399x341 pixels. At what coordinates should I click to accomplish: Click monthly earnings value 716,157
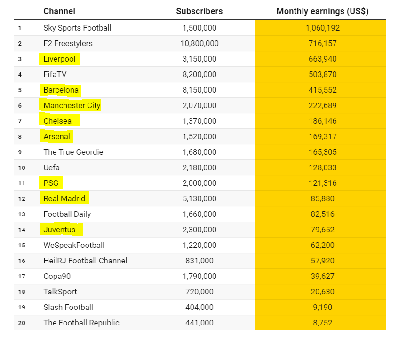322,43
